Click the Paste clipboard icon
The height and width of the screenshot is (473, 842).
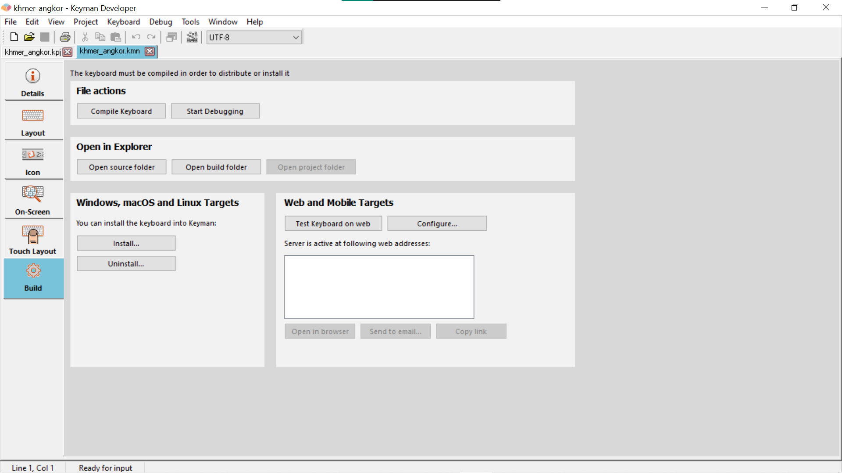pyautogui.click(x=116, y=37)
